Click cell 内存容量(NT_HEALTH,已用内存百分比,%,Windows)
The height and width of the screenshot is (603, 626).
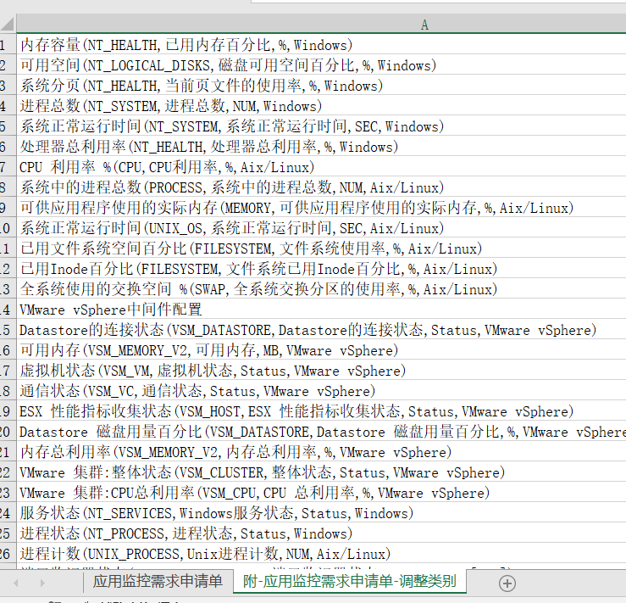[x=321, y=44]
